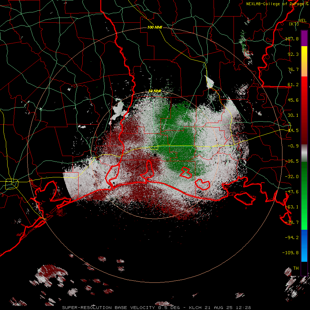Pick the gray near-zero band of the color bar
Viewport: 310px width, 310px height.
304,153
